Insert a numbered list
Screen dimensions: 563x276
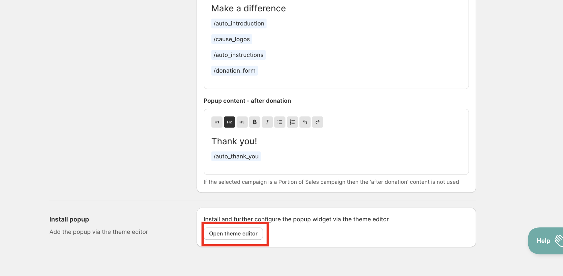(292, 122)
